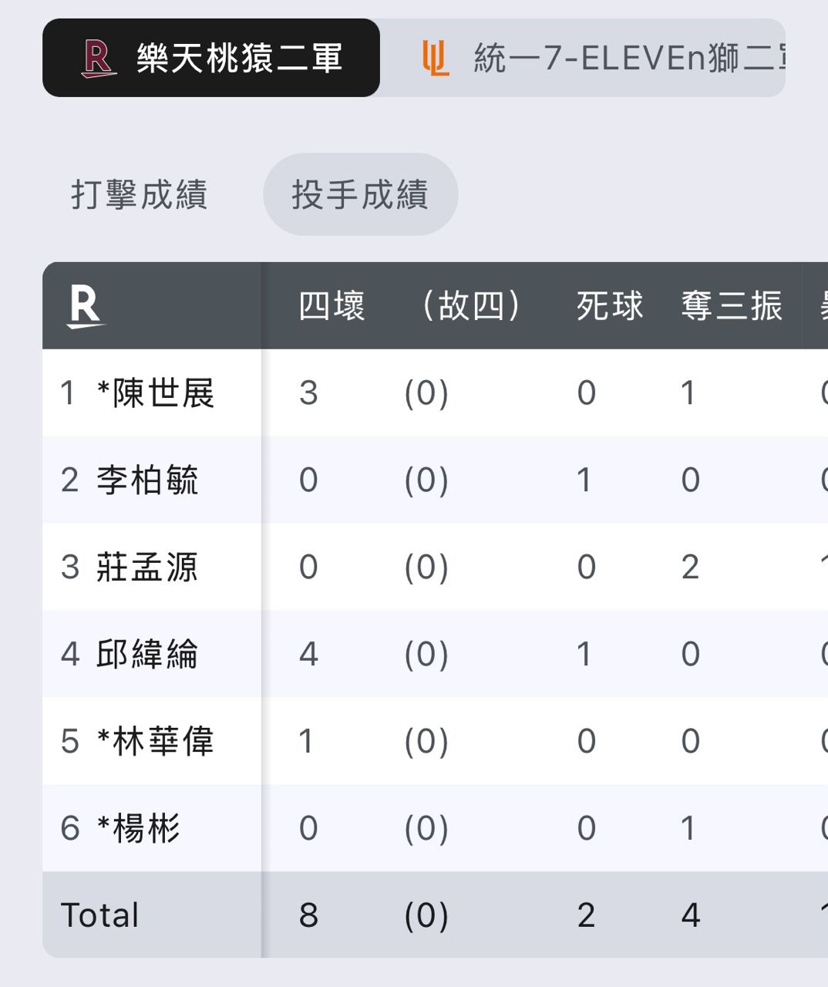Click Total strikeouts value of 4
The image size is (828, 987).
[691, 915]
